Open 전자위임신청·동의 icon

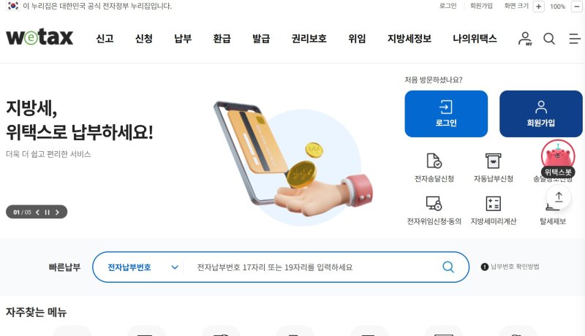(x=434, y=203)
